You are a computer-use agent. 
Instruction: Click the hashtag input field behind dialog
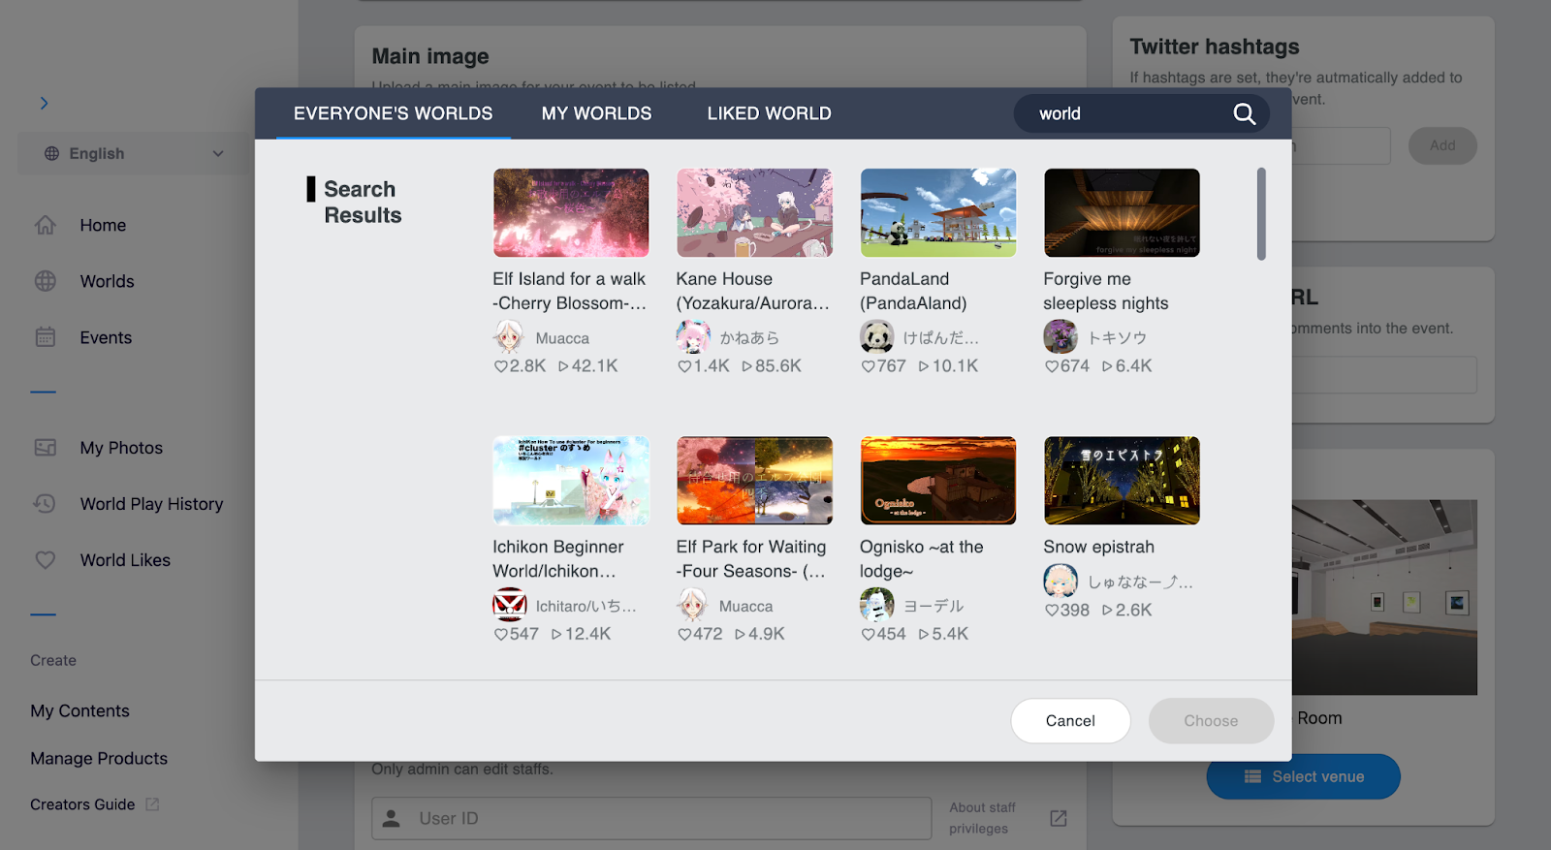pyautogui.click(x=1342, y=145)
